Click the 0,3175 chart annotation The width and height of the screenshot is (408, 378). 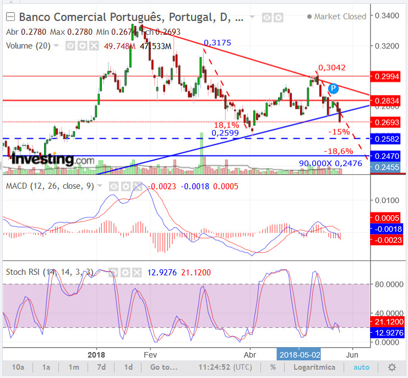pyautogui.click(x=217, y=42)
